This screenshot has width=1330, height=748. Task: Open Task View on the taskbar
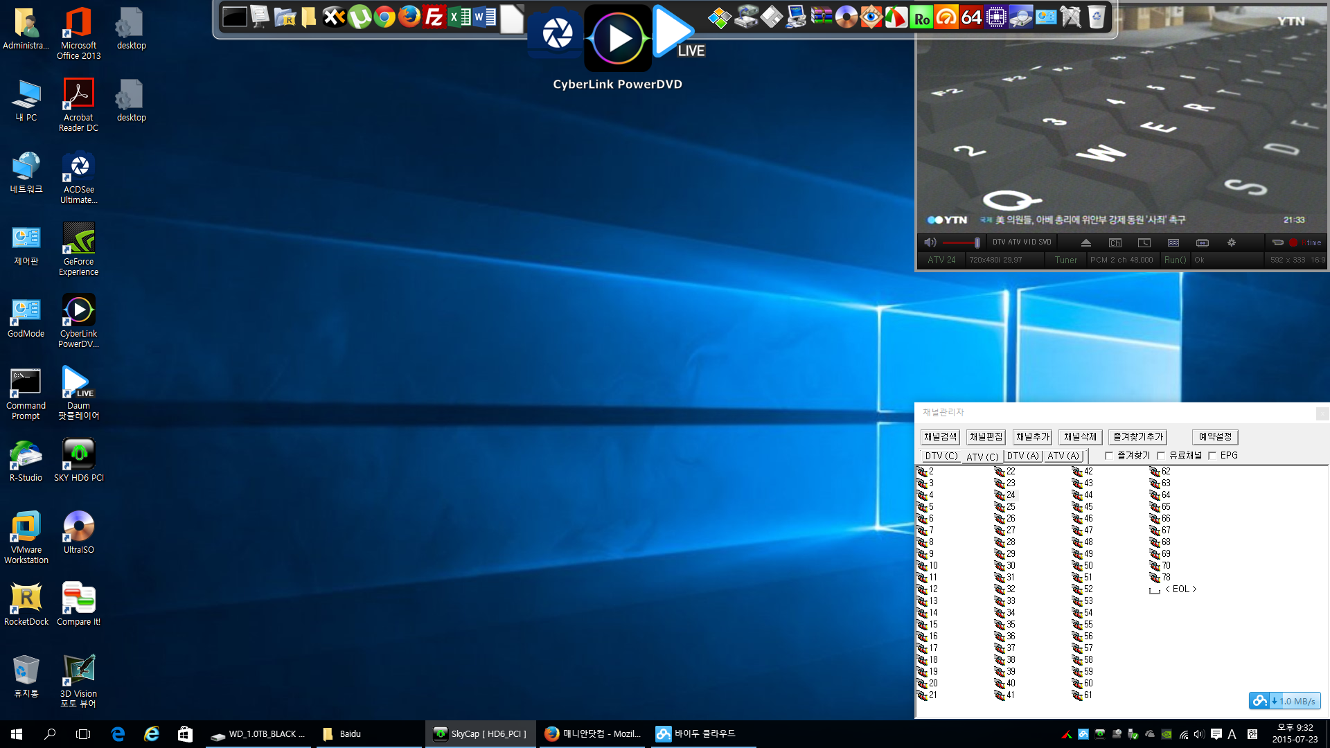coord(83,734)
